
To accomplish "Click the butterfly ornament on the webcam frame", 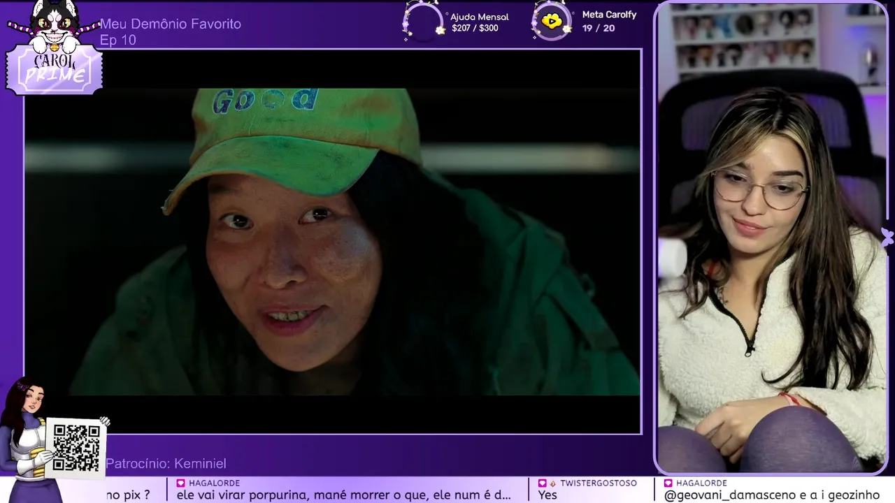I will click(x=887, y=238).
